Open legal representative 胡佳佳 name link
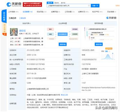Screen dimensions: 120x112 coord(22,31)
